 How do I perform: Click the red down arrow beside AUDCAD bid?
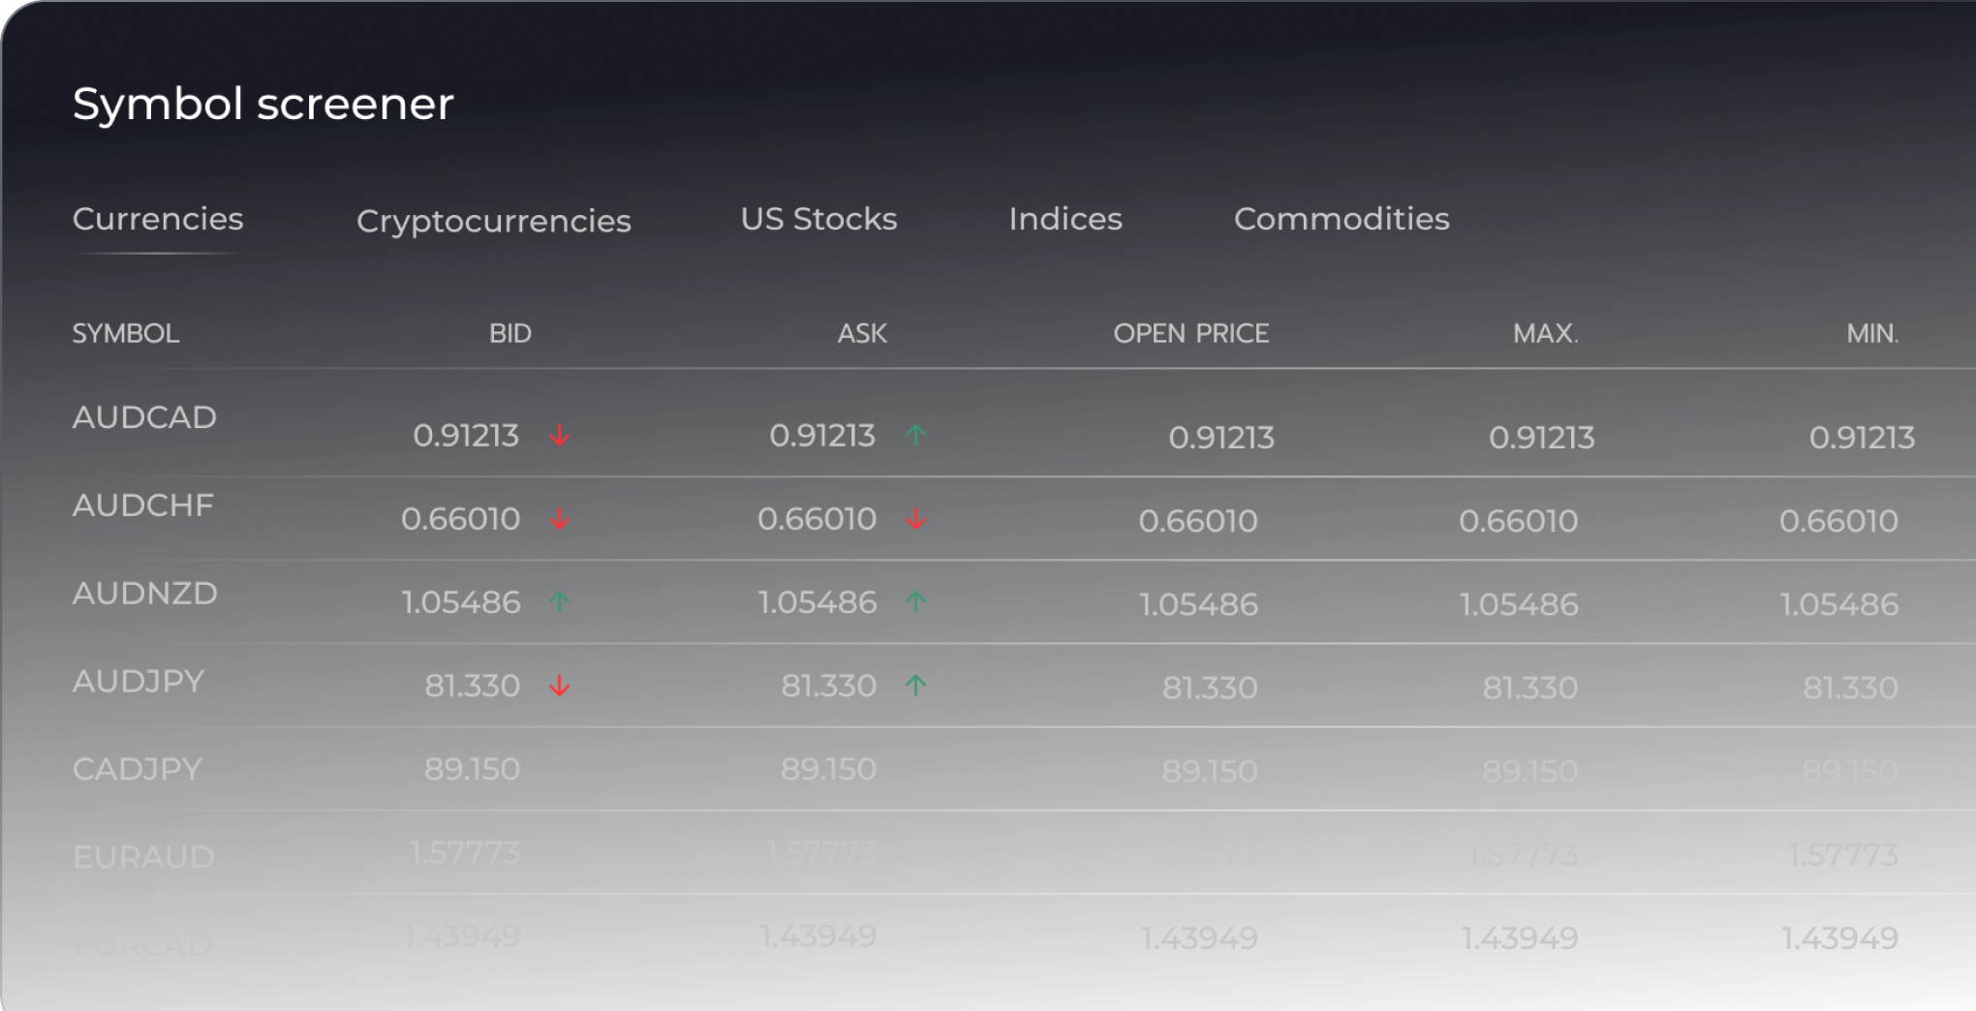[560, 436]
